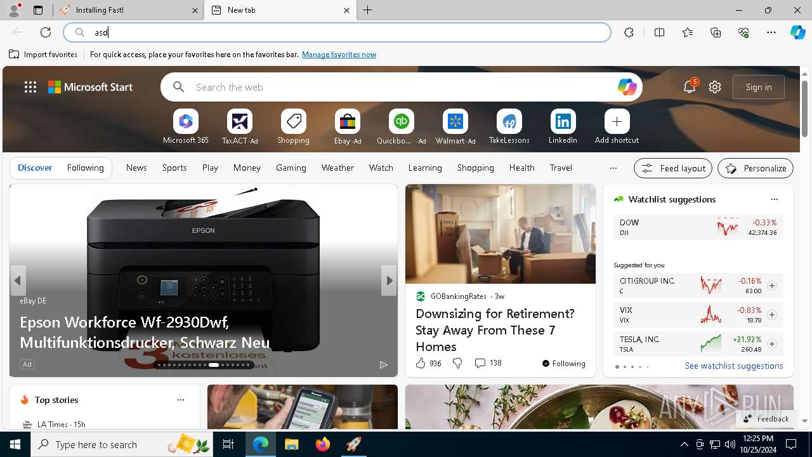The height and width of the screenshot is (457, 812).
Task: Click the browser refresh button
Action: point(46,32)
